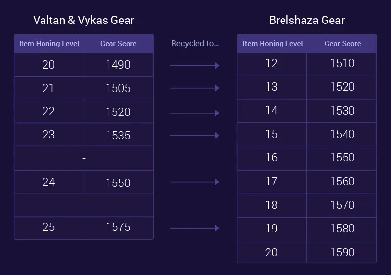Click the arrow beside gear score 1505
Image resolution: width=391 pixels, height=275 pixels.
coord(195,88)
